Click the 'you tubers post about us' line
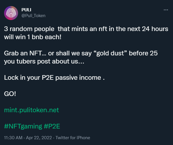Image resolution: width=173 pixels, height=145 pixels. [44, 61]
